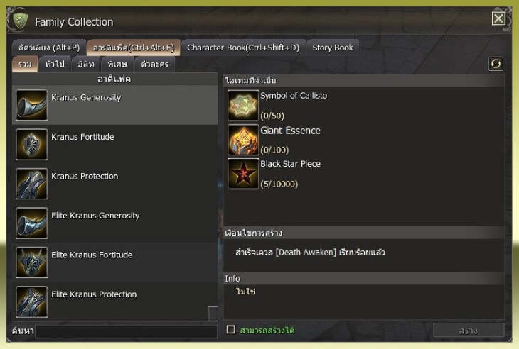Image resolution: width=519 pixels, height=349 pixels.
Task: Click the craft (สร้าง) button
Action: [x=469, y=330]
